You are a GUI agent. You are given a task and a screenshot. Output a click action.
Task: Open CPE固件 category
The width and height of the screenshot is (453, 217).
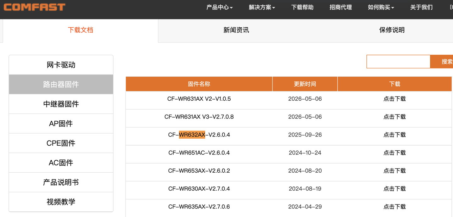[x=61, y=143]
